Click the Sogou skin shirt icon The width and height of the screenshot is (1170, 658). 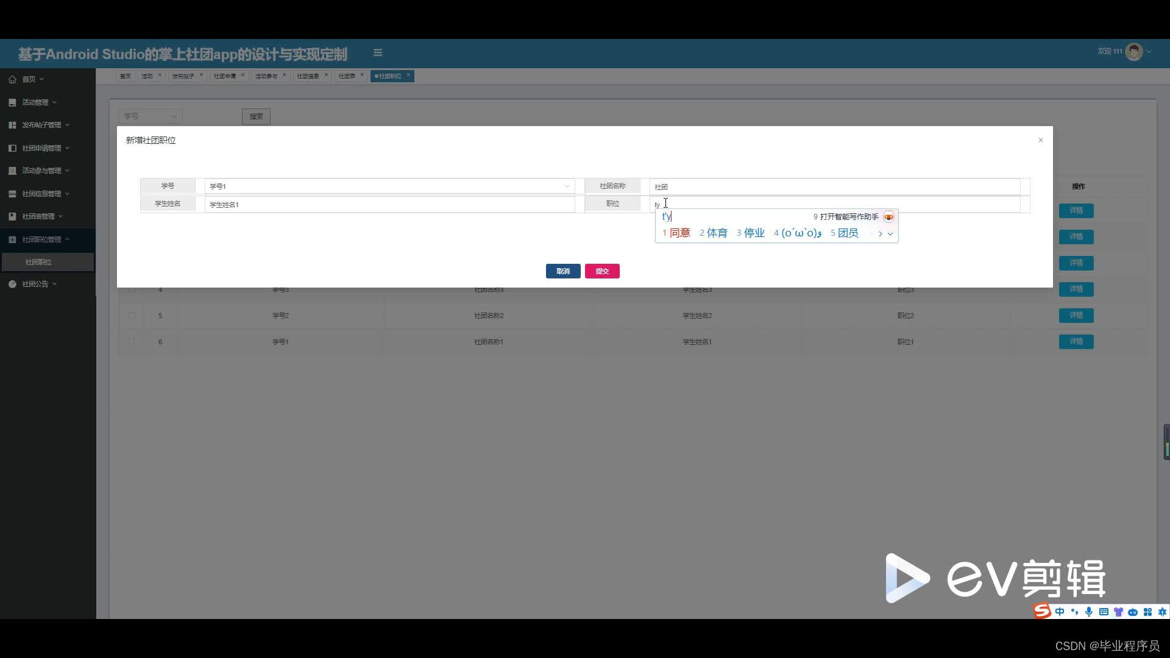click(x=1118, y=612)
